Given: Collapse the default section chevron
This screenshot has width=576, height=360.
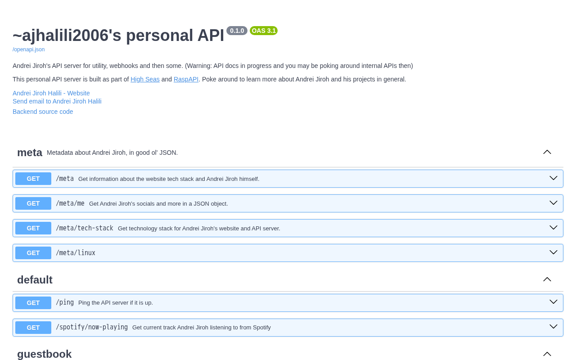Looking at the screenshot, I should click(x=547, y=279).
